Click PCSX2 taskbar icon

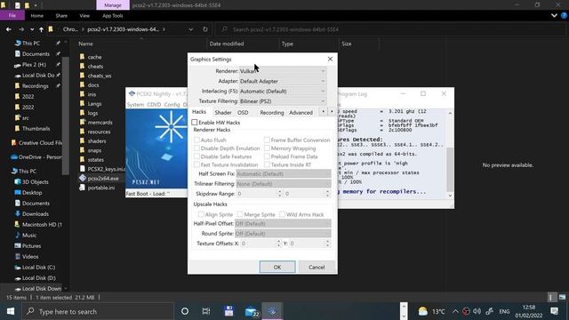(273, 311)
